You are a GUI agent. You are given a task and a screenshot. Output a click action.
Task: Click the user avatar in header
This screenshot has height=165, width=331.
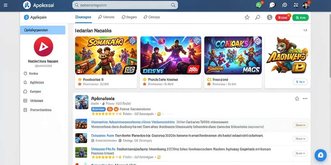pos(306,5)
